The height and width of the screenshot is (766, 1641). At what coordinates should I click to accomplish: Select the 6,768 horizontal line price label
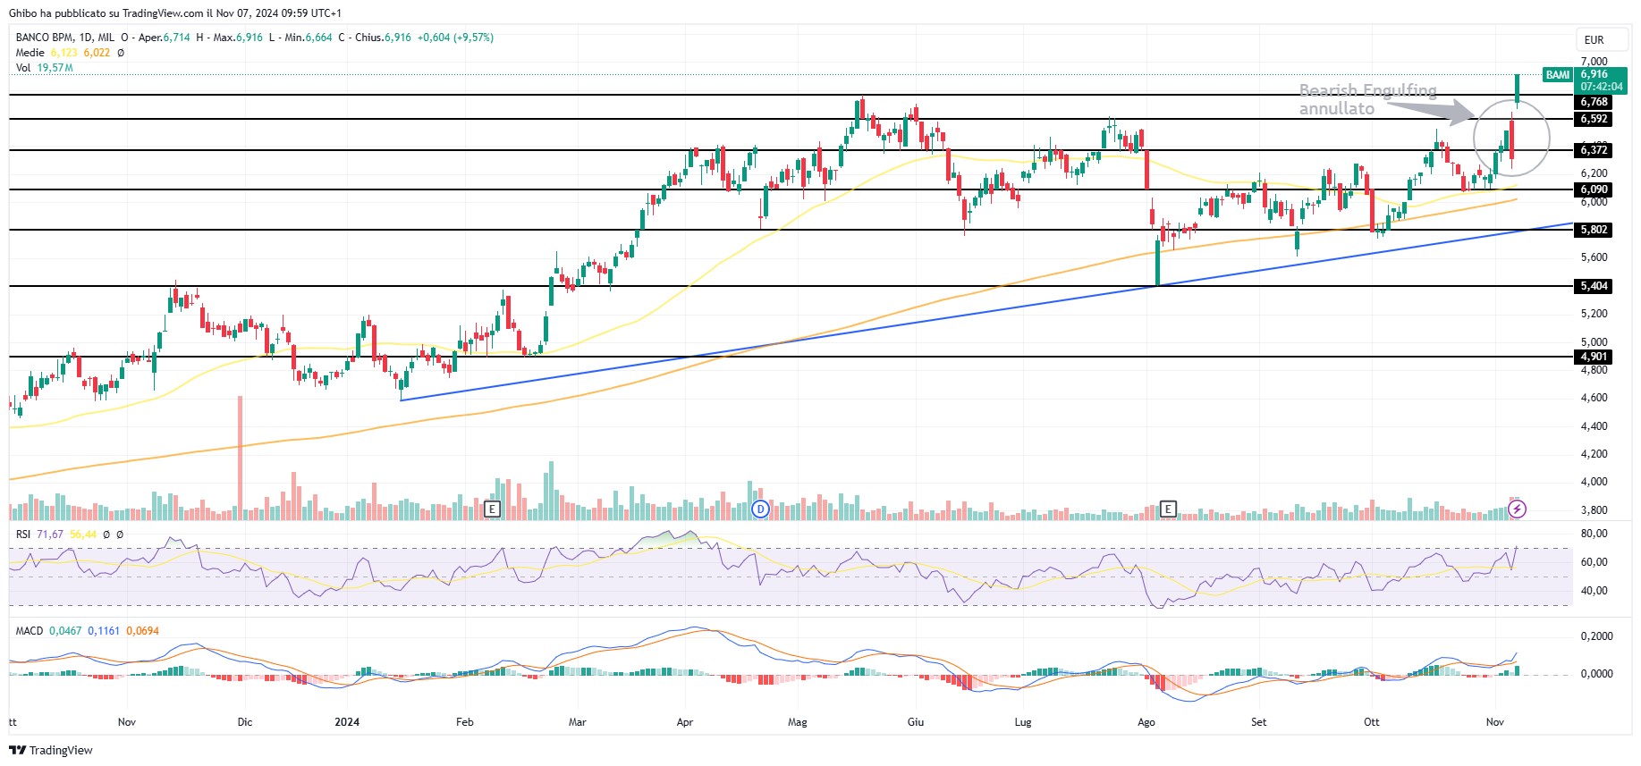pos(1594,102)
